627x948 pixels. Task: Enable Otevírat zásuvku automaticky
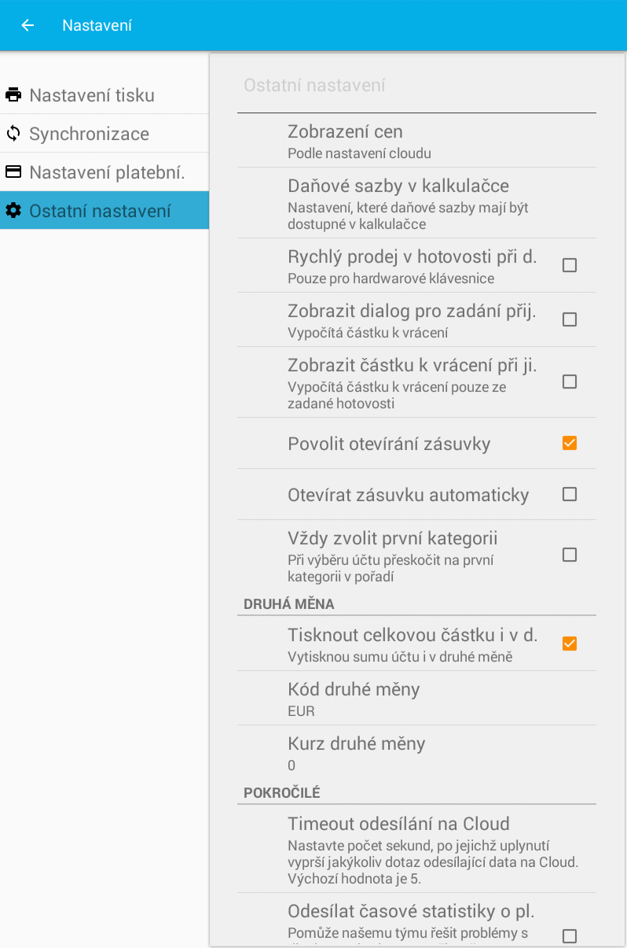coord(570,494)
